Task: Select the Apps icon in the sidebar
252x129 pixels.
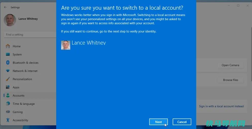Action: 8,87
